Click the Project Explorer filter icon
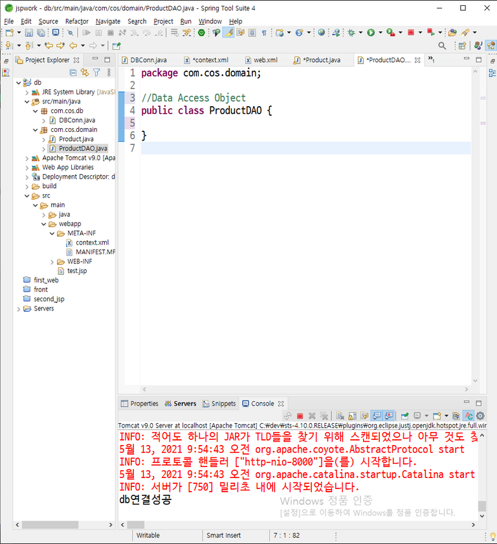The image size is (497, 544). coord(96,72)
